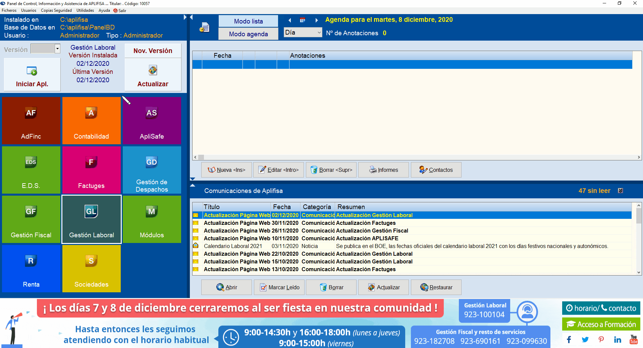The height and width of the screenshot is (348, 643).
Task: Click Actualizar button under communications
Action: click(x=383, y=287)
